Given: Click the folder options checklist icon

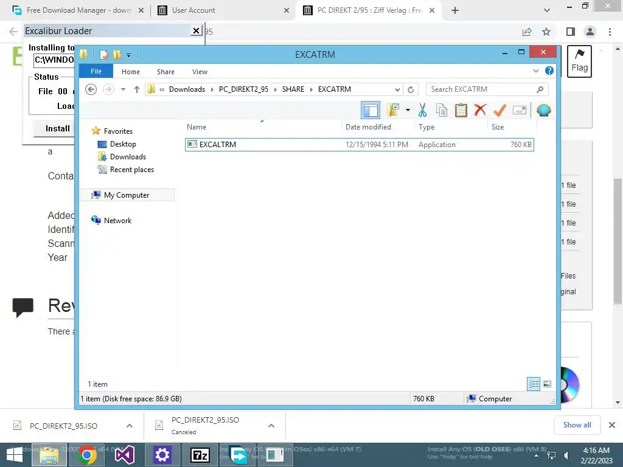Looking at the screenshot, I should click(x=393, y=110).
